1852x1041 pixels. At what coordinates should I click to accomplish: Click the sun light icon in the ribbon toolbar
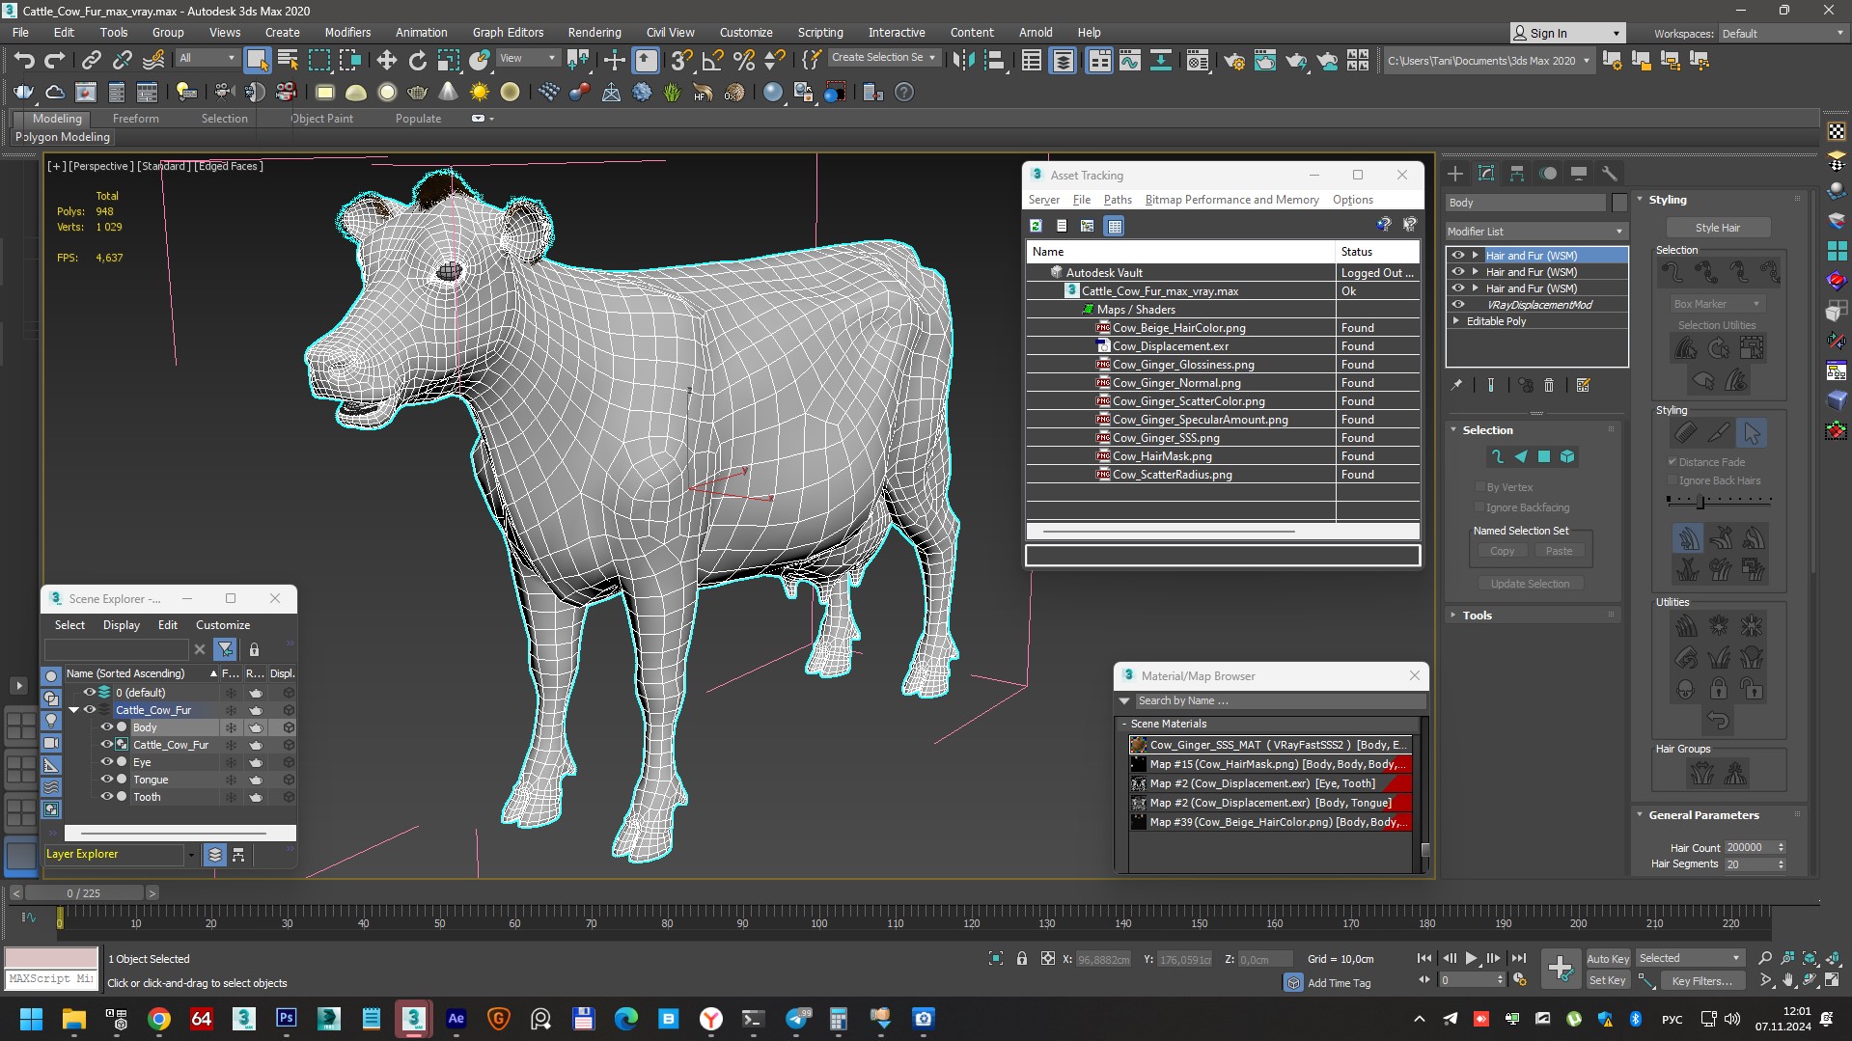coord(479,93)
